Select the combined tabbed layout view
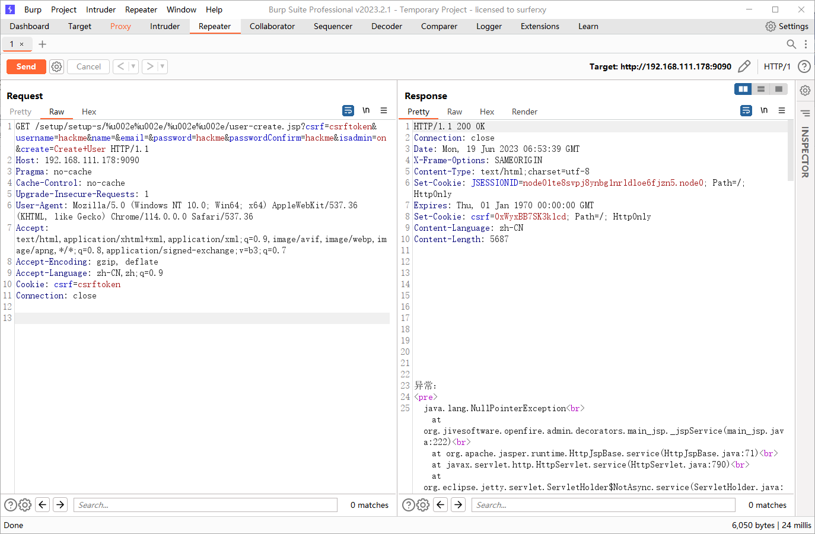815x534 pixels. point(779,89)
